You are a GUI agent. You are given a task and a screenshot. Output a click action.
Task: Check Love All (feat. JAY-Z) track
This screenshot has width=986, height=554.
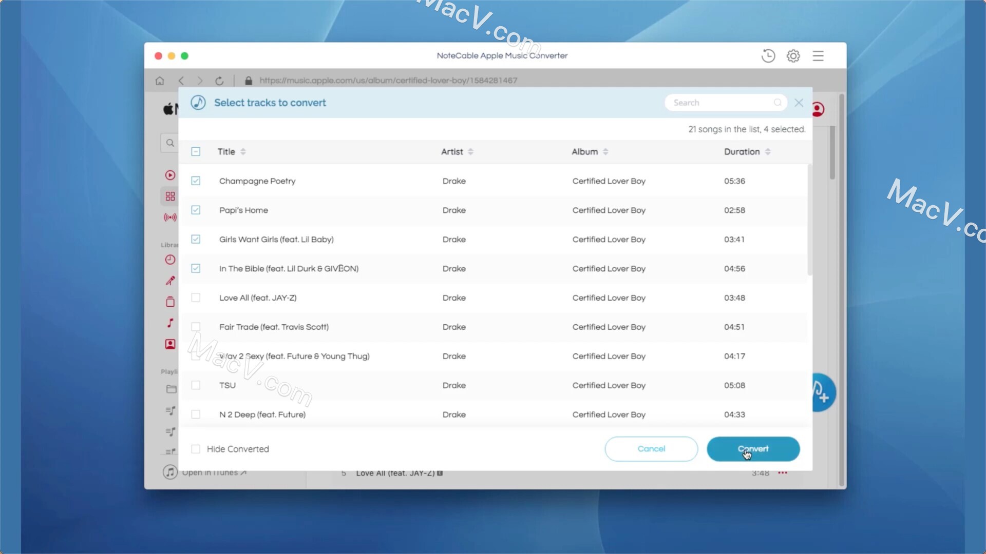(196, 298)
